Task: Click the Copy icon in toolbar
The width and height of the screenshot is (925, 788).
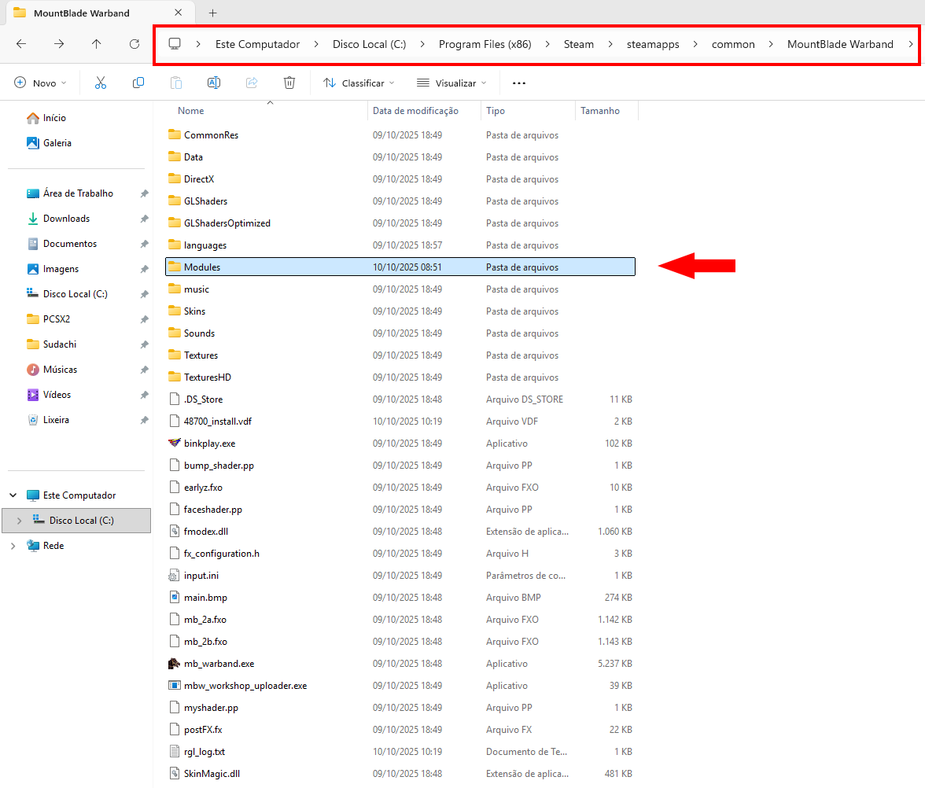Action: 138,83
